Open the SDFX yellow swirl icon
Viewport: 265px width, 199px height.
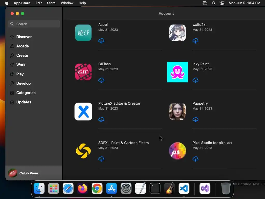pos(83,151)
